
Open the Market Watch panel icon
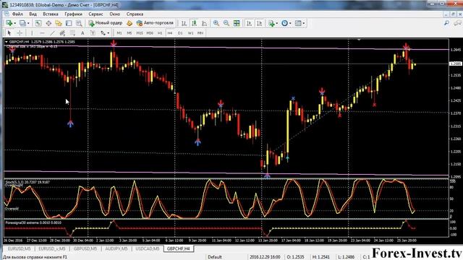38,23
